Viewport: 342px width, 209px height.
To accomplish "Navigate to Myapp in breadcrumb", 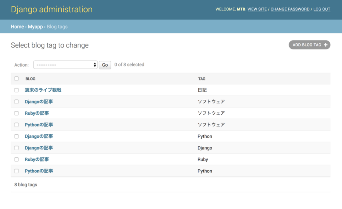I will click(35, 27).
